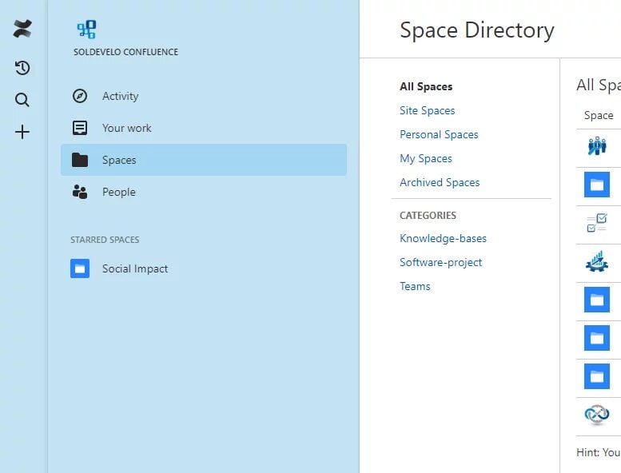Click the SOLDEVELO CONFLUENCE site title

(125, 52)
